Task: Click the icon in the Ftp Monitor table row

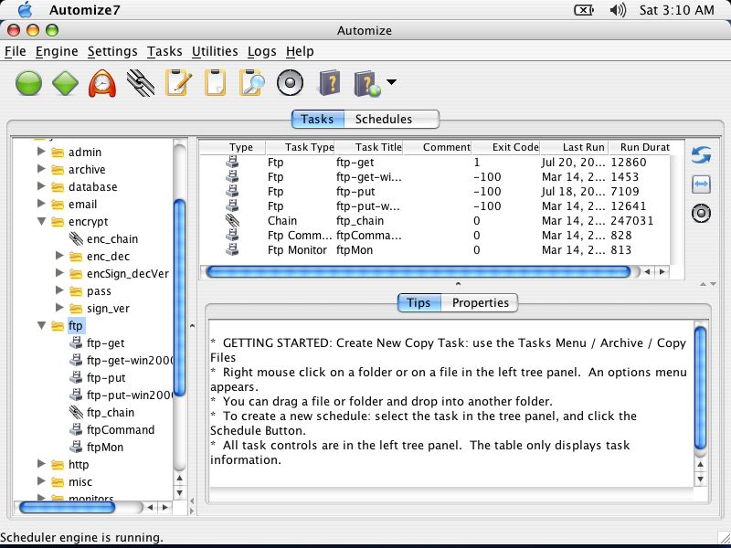Action: pyautogui.click(x=232, y=249)
